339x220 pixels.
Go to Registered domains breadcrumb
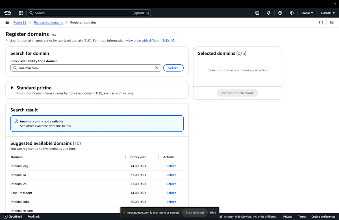pyautogui.click(x=48, y=23)
